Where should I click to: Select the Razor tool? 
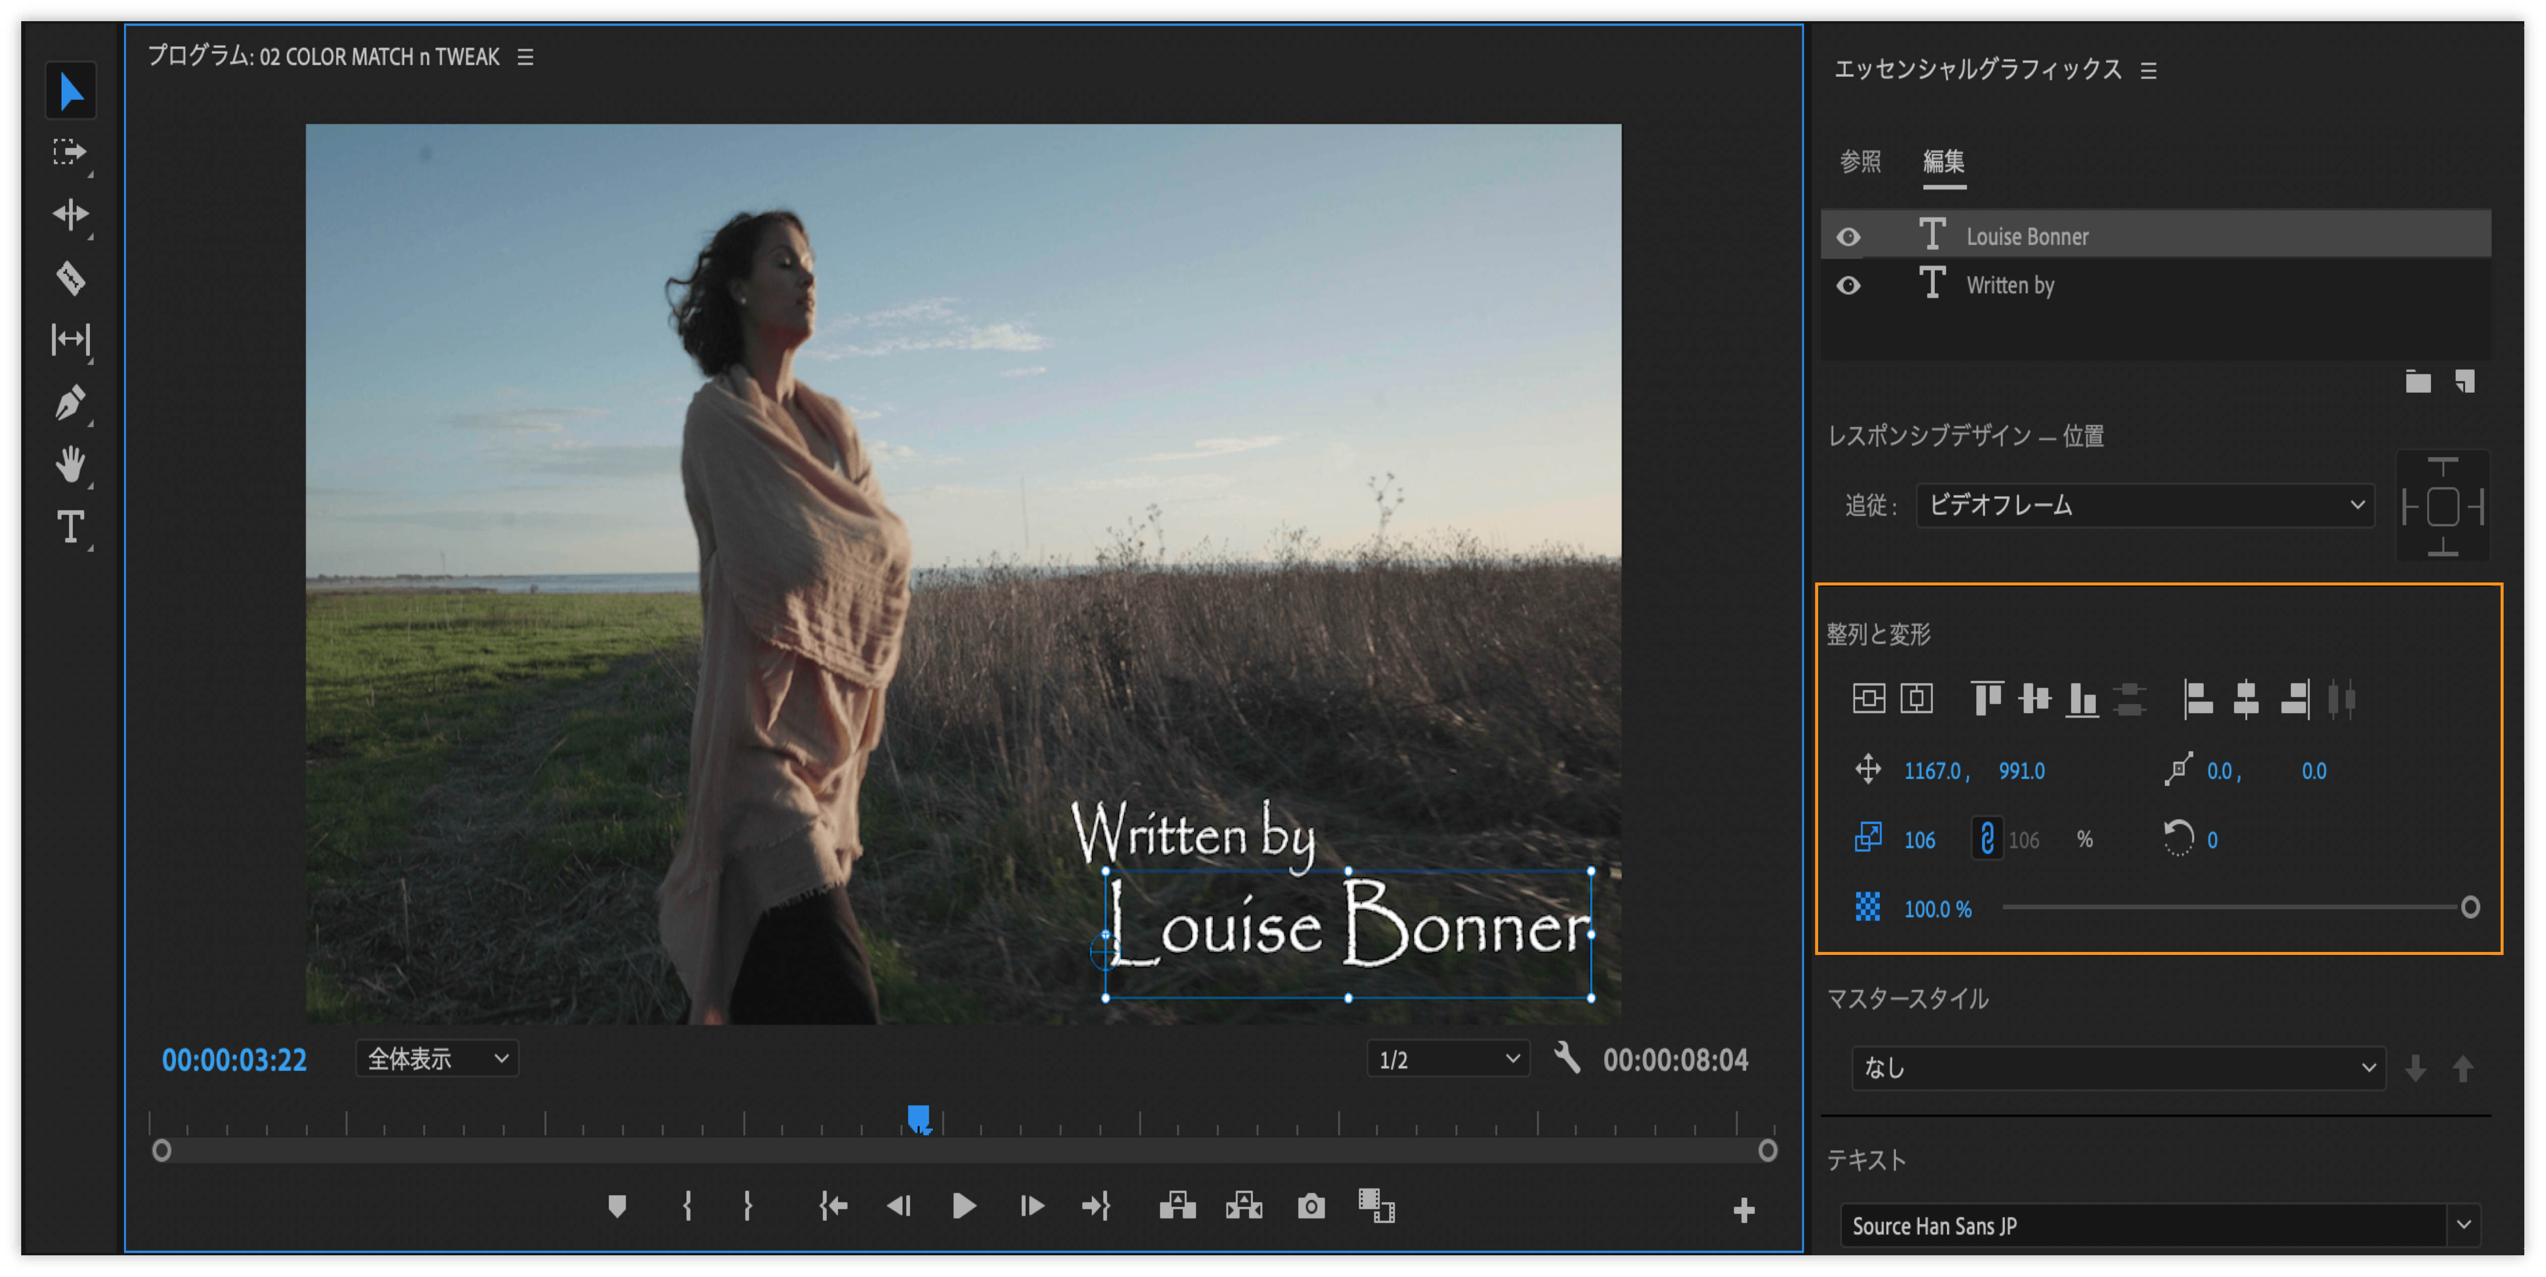(x=70, y=279)
